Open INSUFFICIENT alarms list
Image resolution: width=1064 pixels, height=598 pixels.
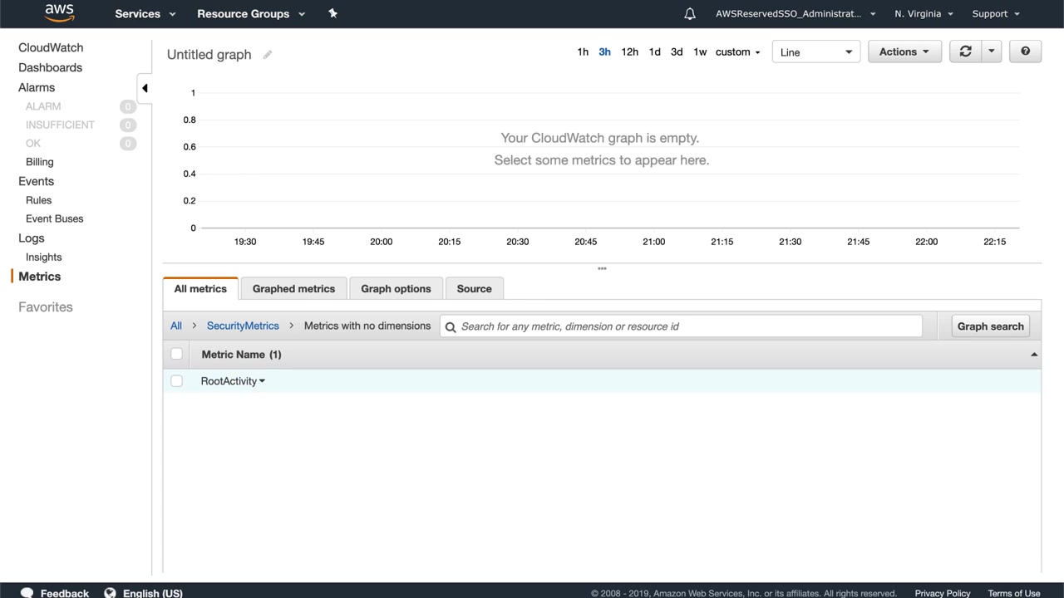(60, 125)
